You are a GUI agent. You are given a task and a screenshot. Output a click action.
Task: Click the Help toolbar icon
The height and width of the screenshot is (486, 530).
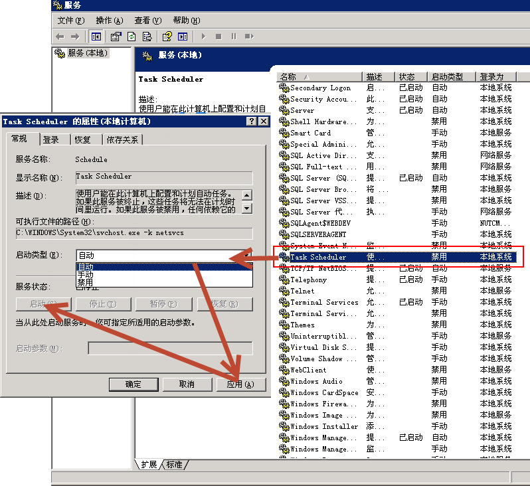tap(167, 37)
